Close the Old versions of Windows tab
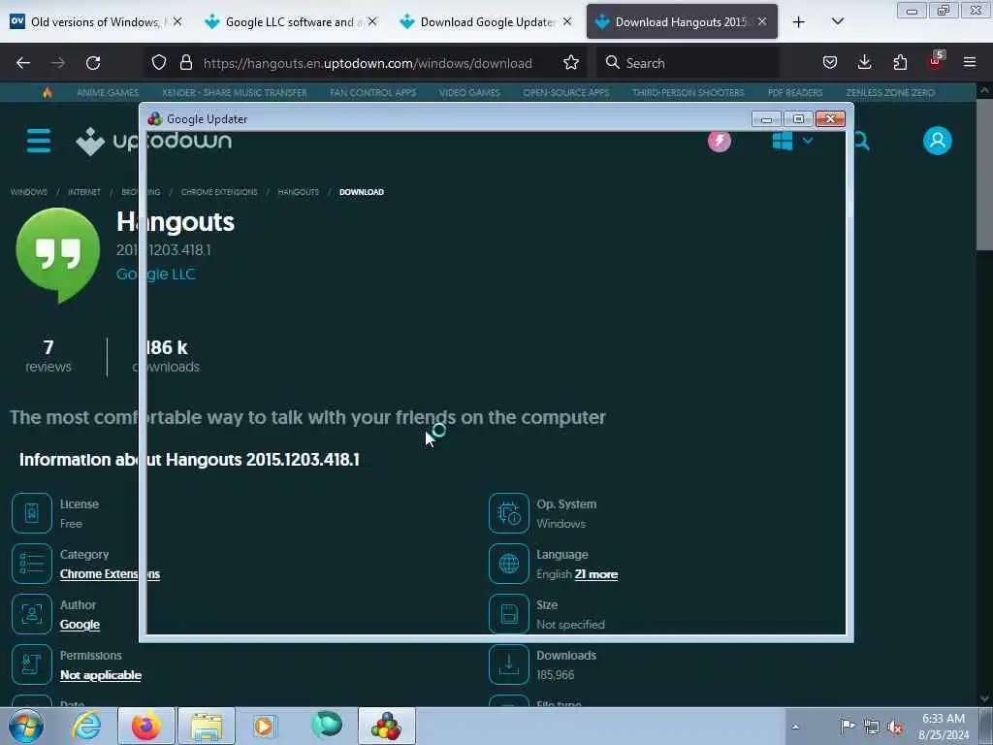 (177, 21)
